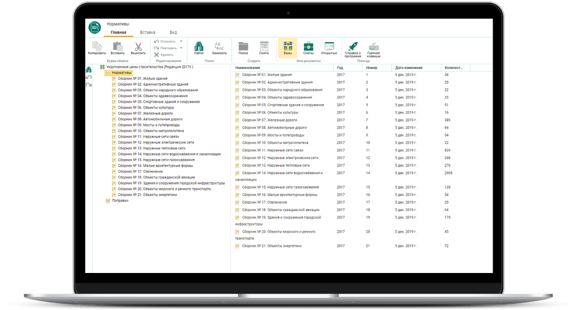Image resolution: width=577 pixels, height=310 pixels.
Task: Click the Копировать (copy) icon
Action: [x=97, y=46]
